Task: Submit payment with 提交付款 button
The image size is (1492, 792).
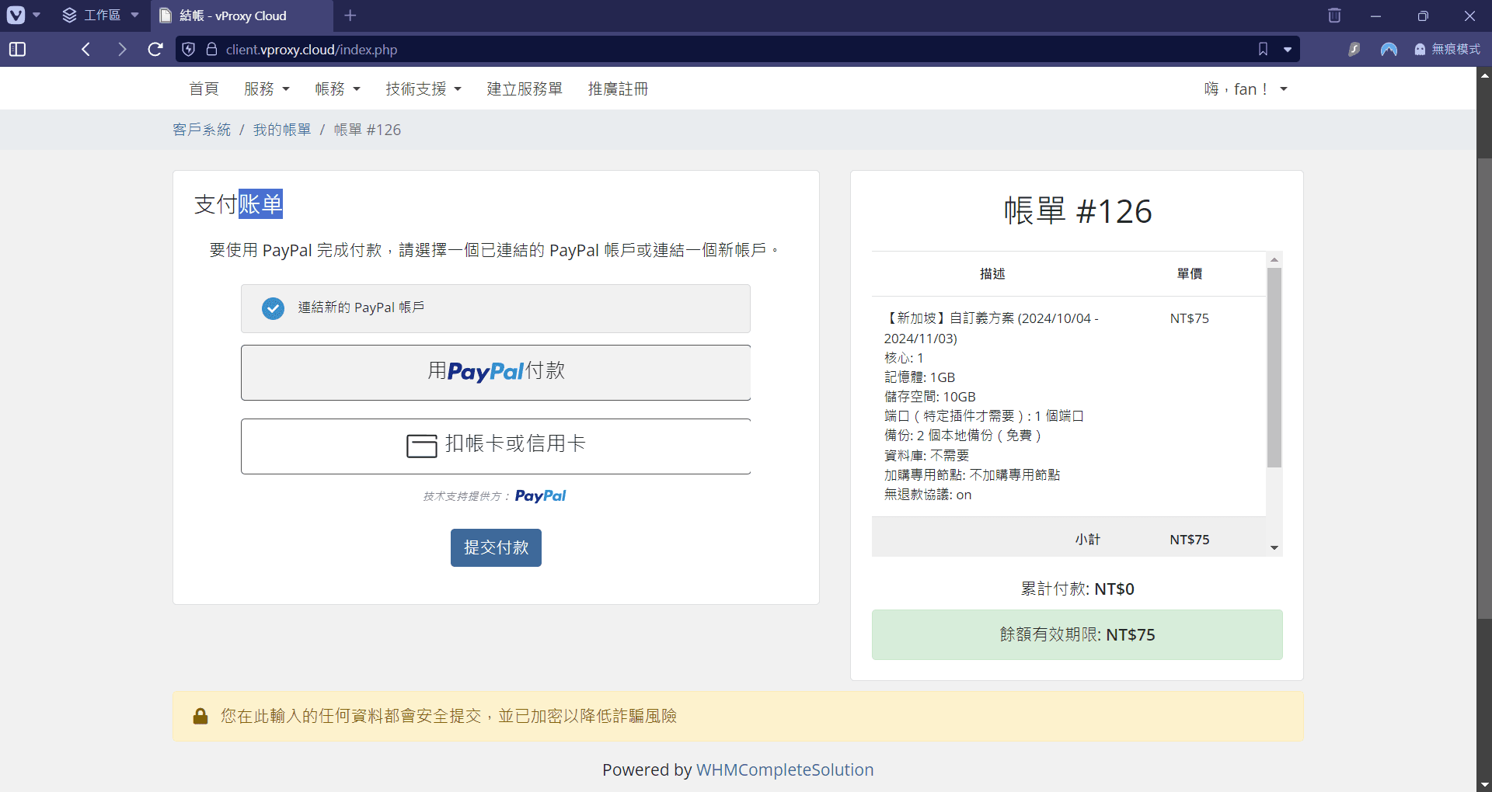Action: 496,548
